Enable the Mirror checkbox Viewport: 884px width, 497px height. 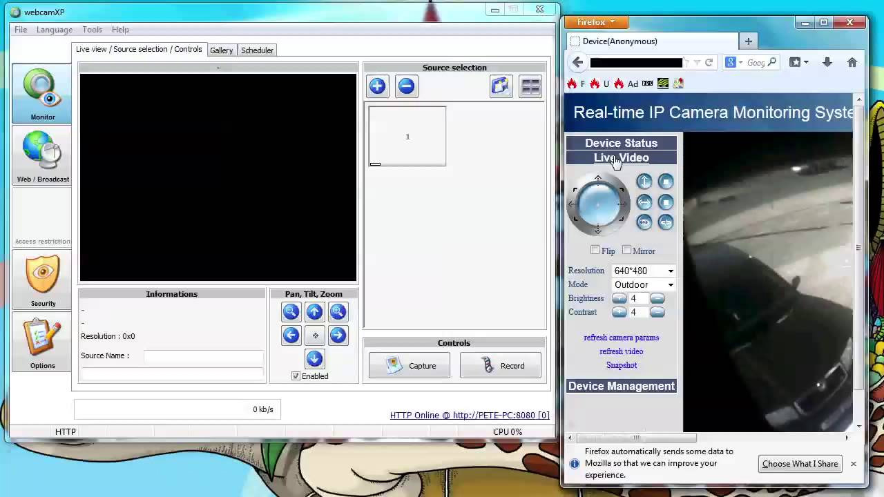click(x=627, y=250)
